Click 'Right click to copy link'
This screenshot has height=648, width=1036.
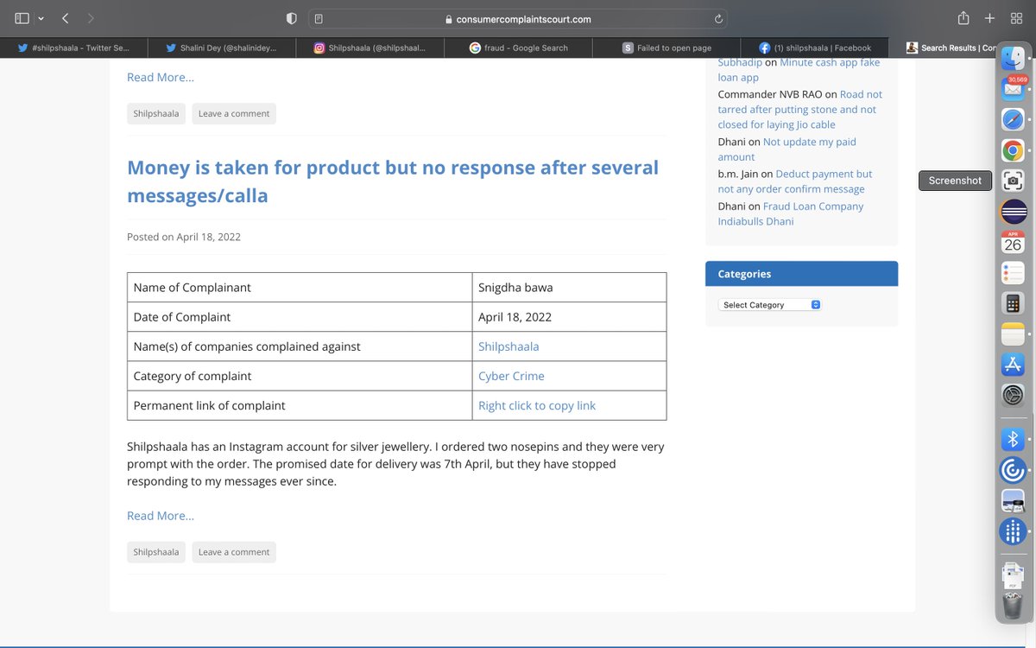(x=537, y=405)
